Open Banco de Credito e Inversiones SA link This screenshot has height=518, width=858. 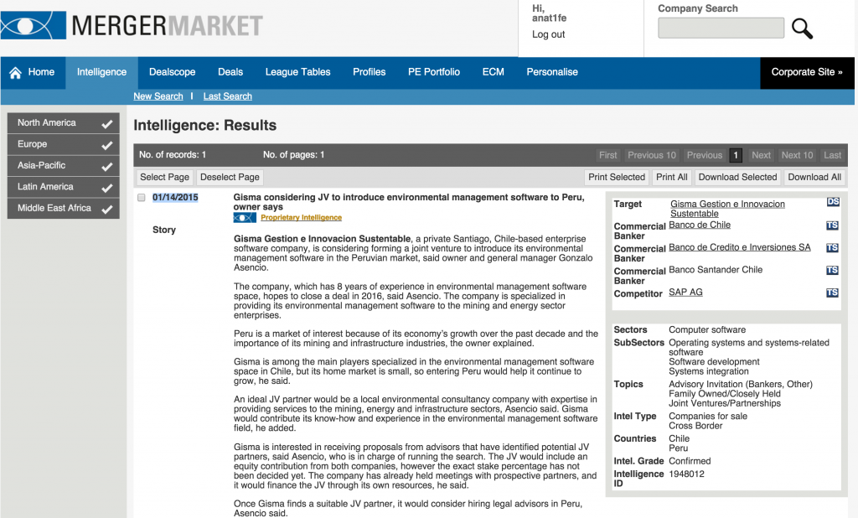740,247
